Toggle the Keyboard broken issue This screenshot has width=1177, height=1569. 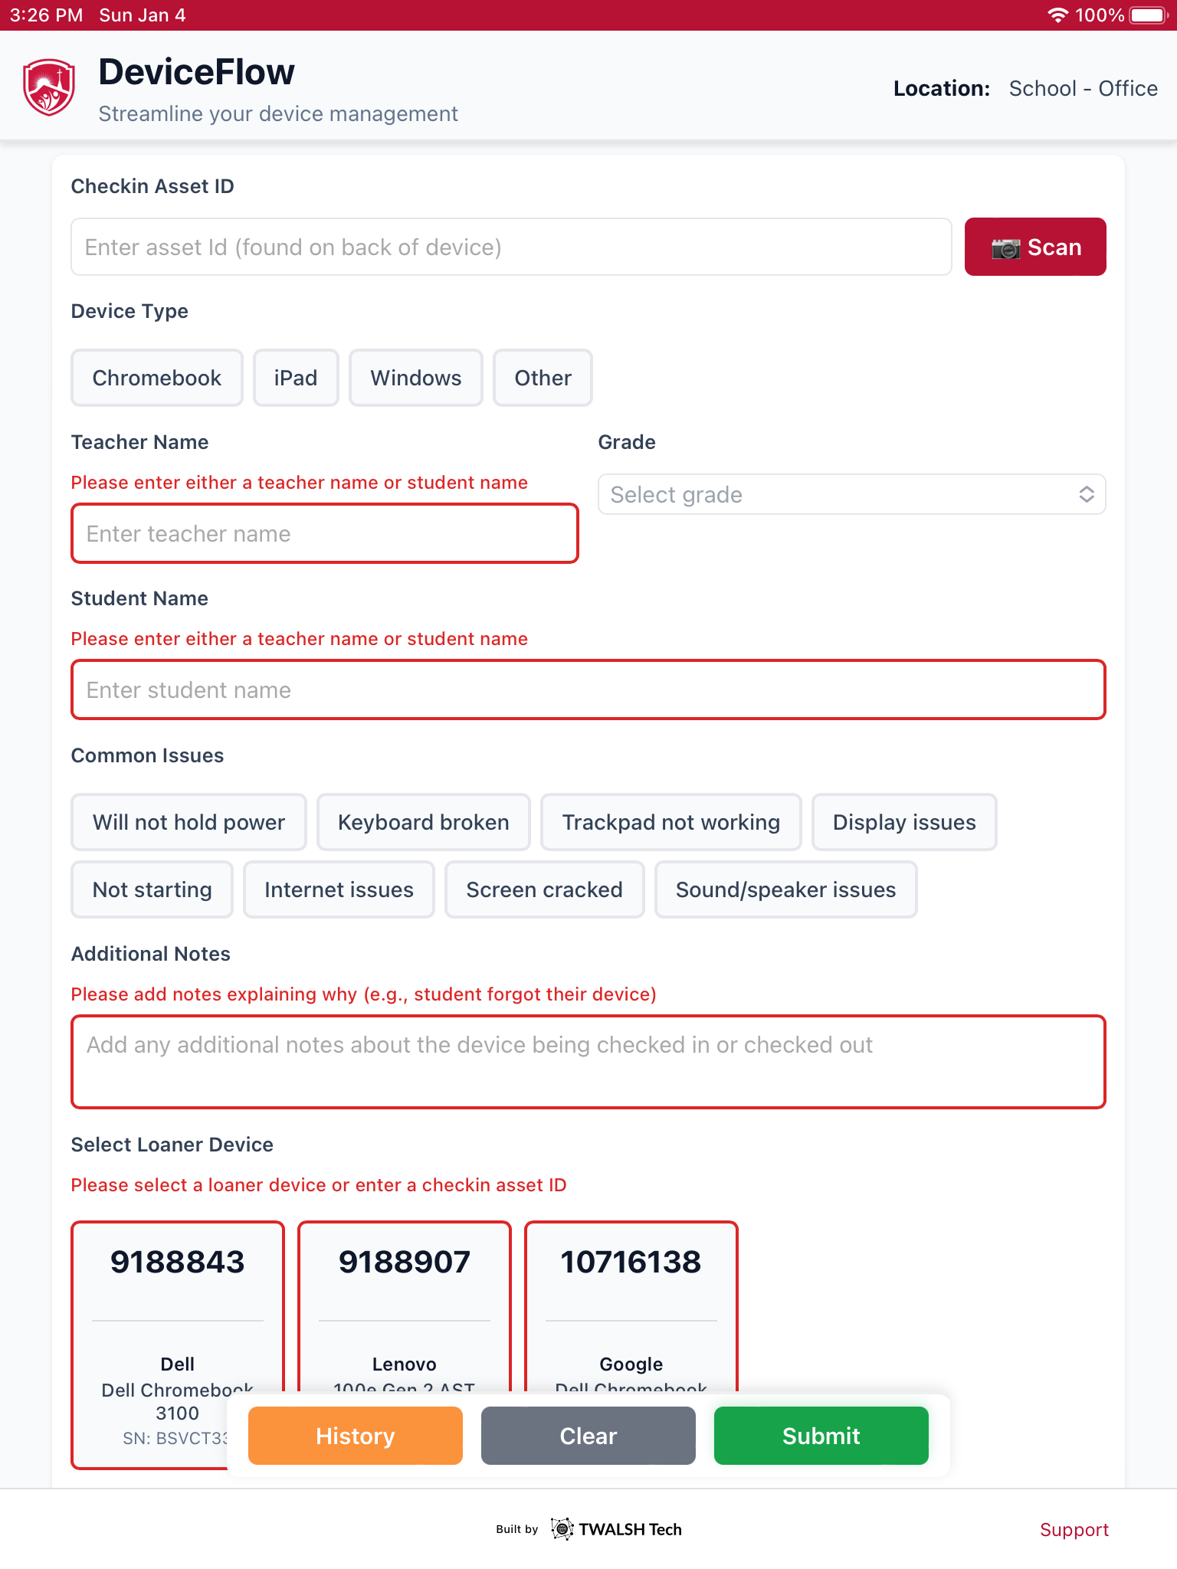(x=423, y=822)
